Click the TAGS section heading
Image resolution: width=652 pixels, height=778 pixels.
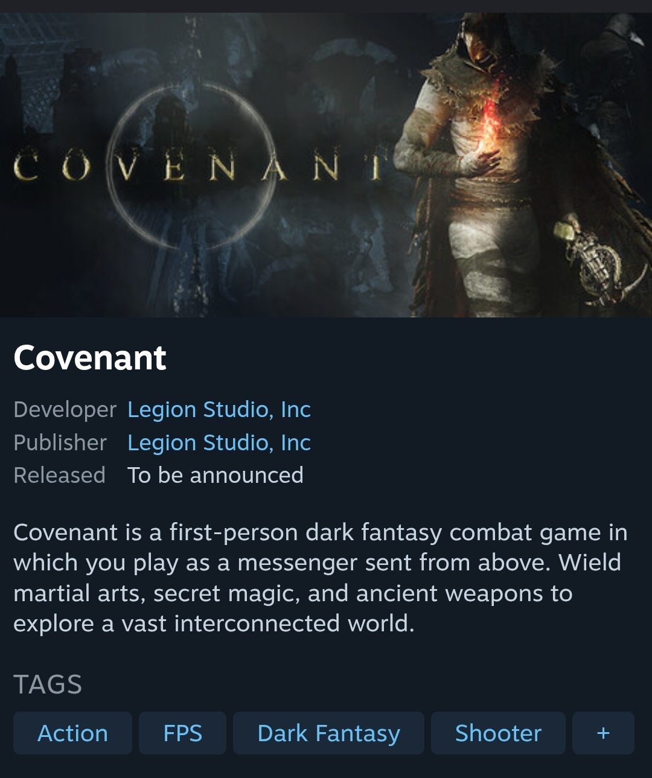coord(48,684)
